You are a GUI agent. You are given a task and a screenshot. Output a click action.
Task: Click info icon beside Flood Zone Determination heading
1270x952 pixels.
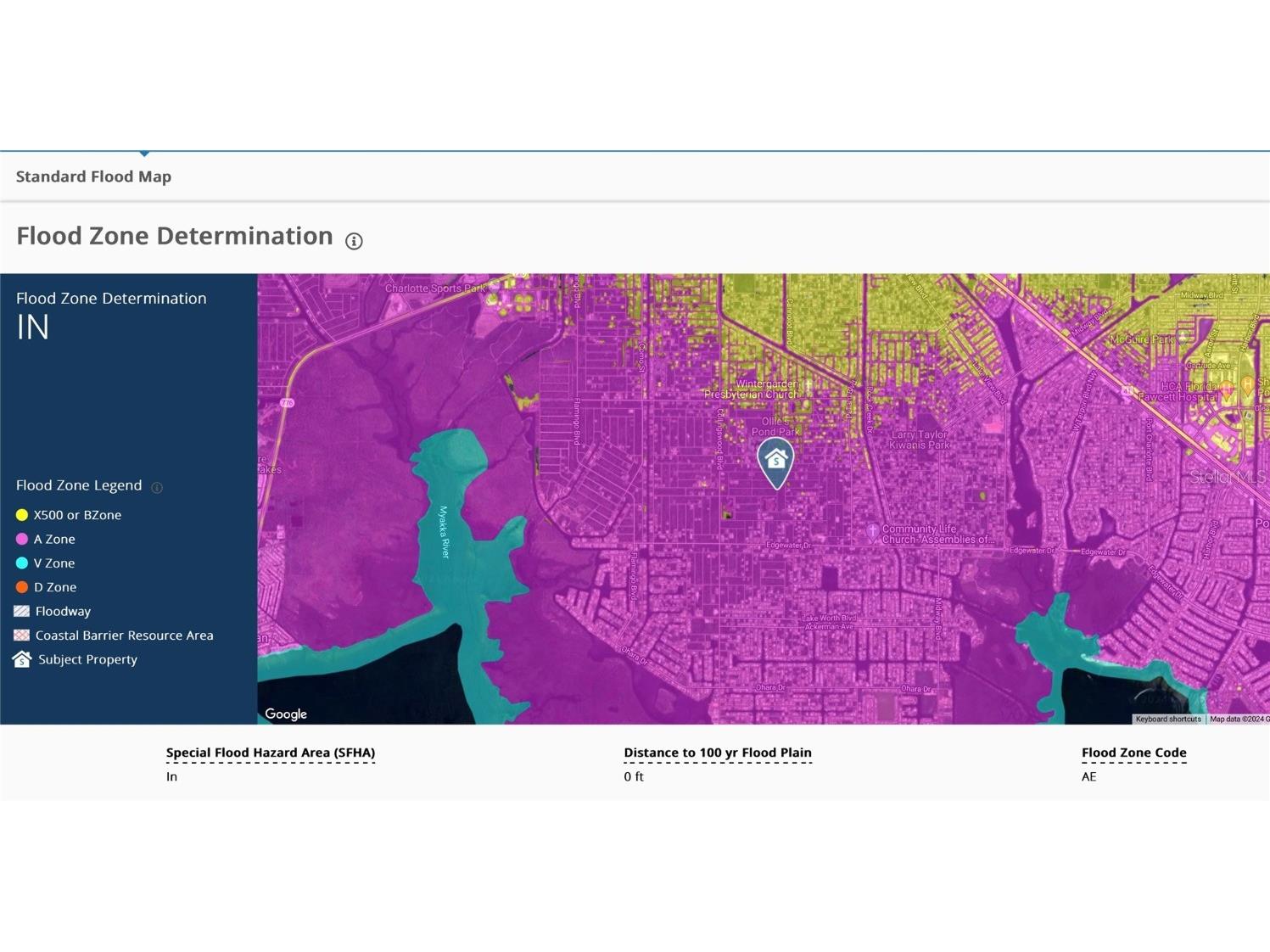tap(354, 241)
